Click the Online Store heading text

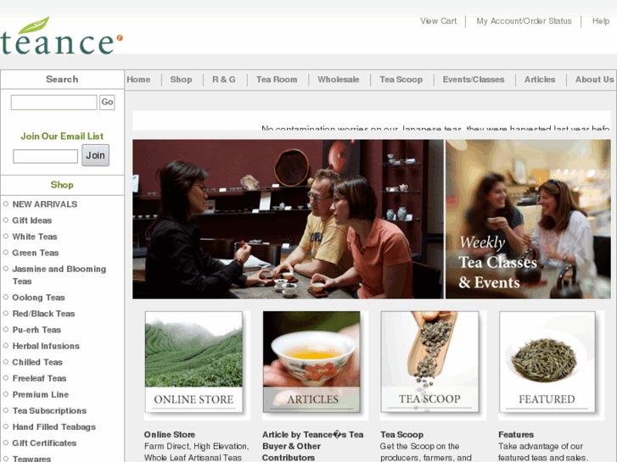(170, 435)
